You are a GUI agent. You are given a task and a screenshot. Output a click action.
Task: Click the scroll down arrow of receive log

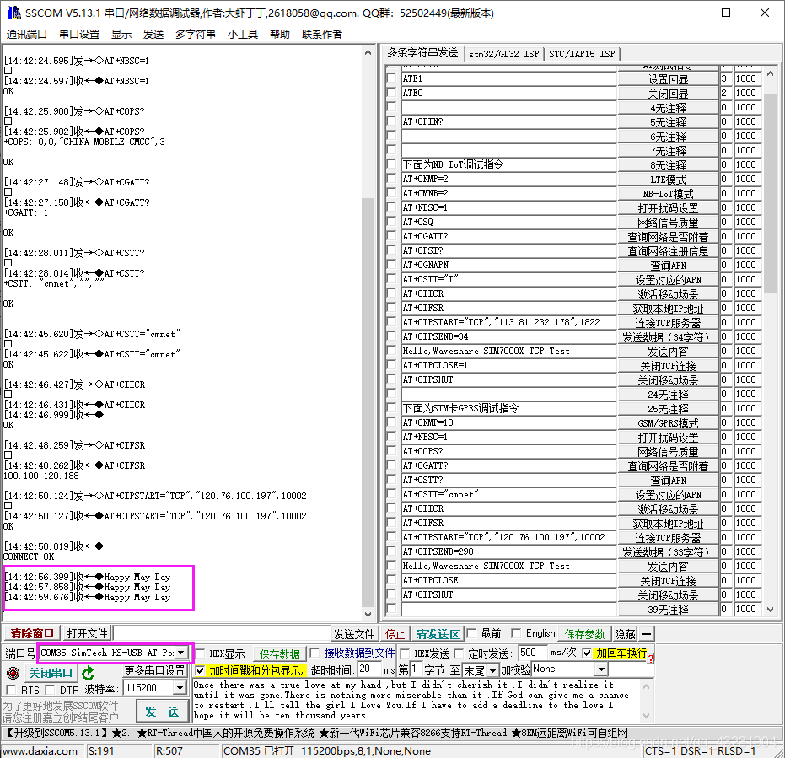tap(368, 614)
